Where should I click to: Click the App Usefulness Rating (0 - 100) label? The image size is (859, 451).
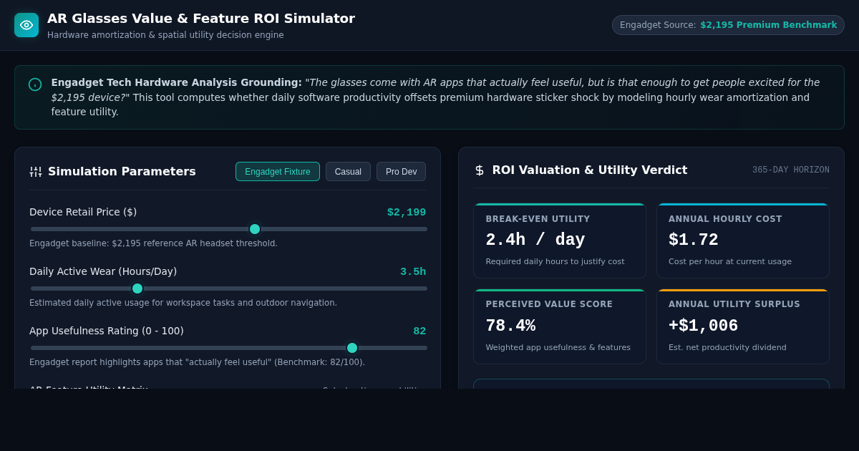[107, 331]
